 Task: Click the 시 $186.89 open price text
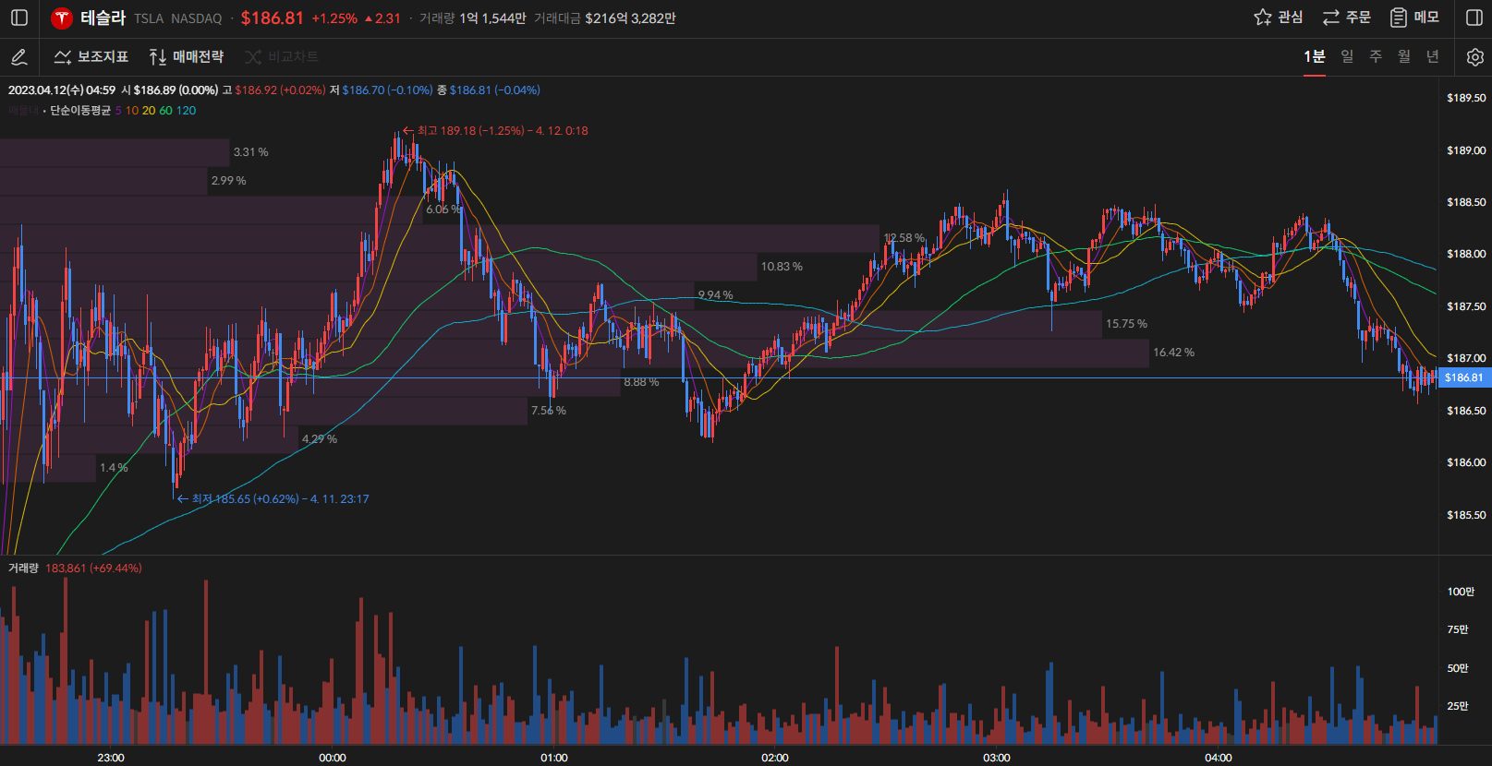170,90
